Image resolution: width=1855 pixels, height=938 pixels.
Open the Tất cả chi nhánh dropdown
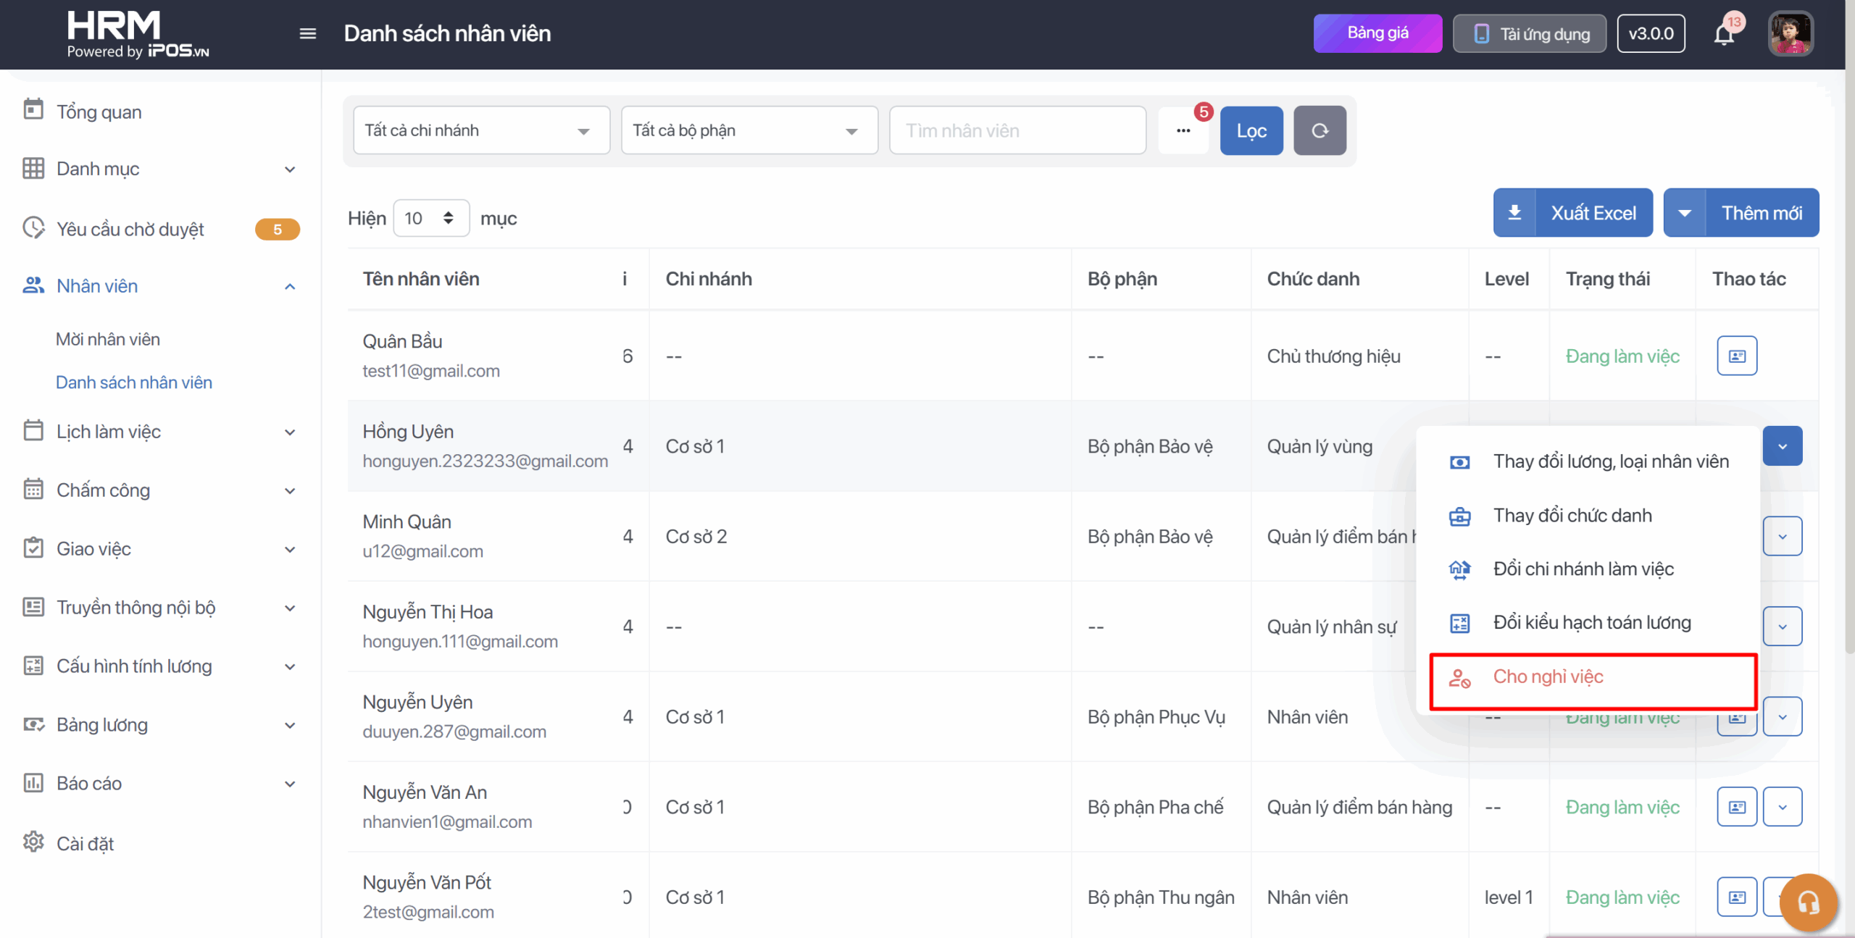tap(481, 130)
